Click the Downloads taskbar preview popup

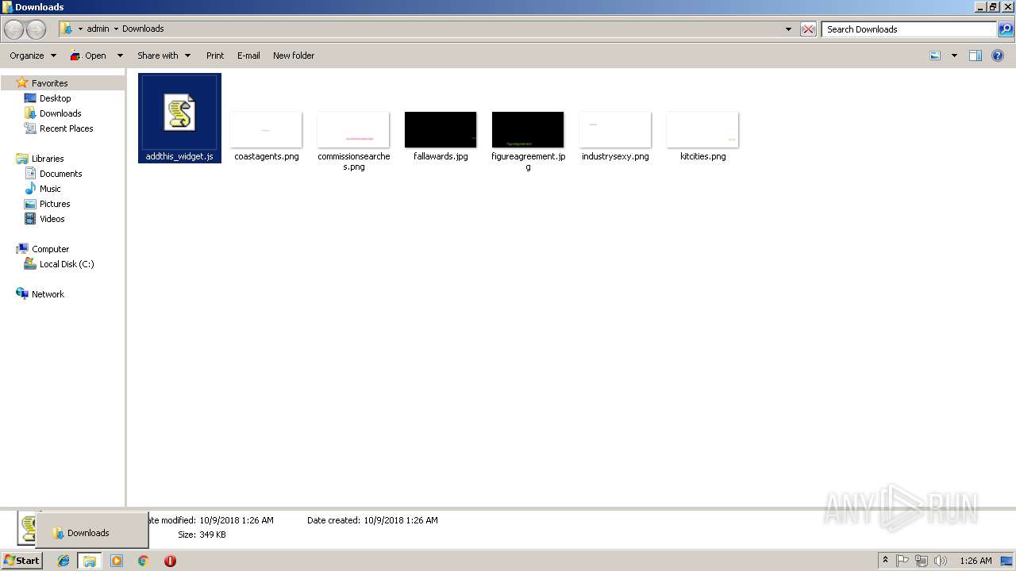92,531
